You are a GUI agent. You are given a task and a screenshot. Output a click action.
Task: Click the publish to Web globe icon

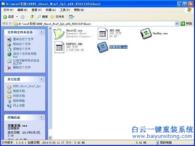pos(9,54)
